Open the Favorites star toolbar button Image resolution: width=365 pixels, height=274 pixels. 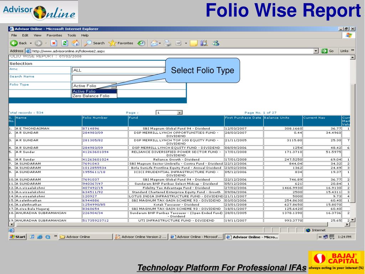pyautogui.click(x=121, y=43)
